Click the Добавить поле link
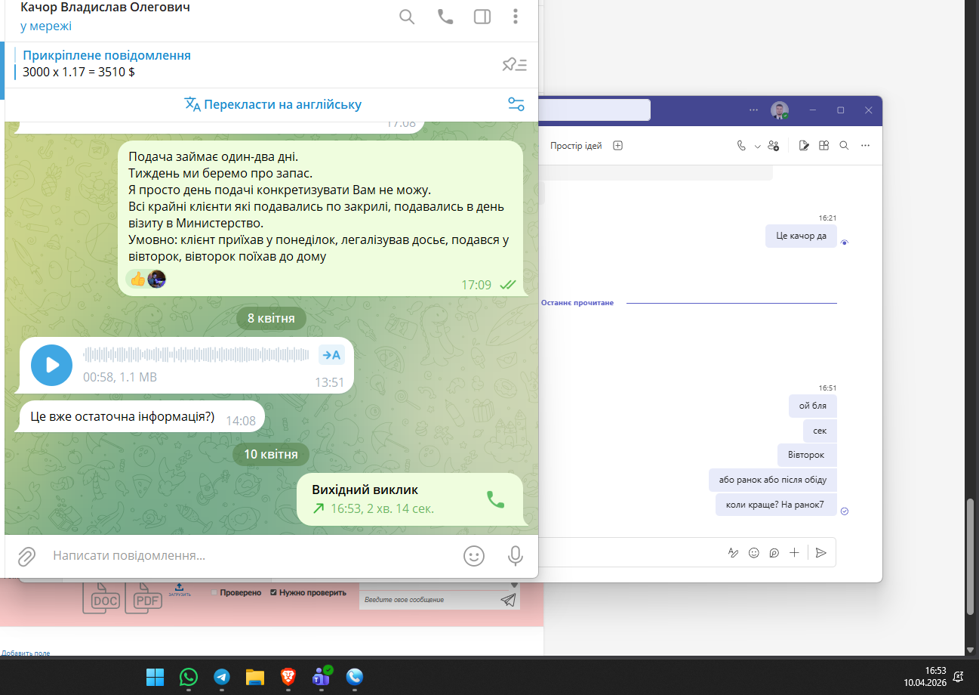 [x=26, y=653]
